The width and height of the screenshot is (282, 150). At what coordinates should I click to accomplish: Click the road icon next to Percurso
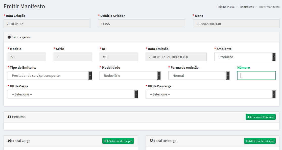10,117
